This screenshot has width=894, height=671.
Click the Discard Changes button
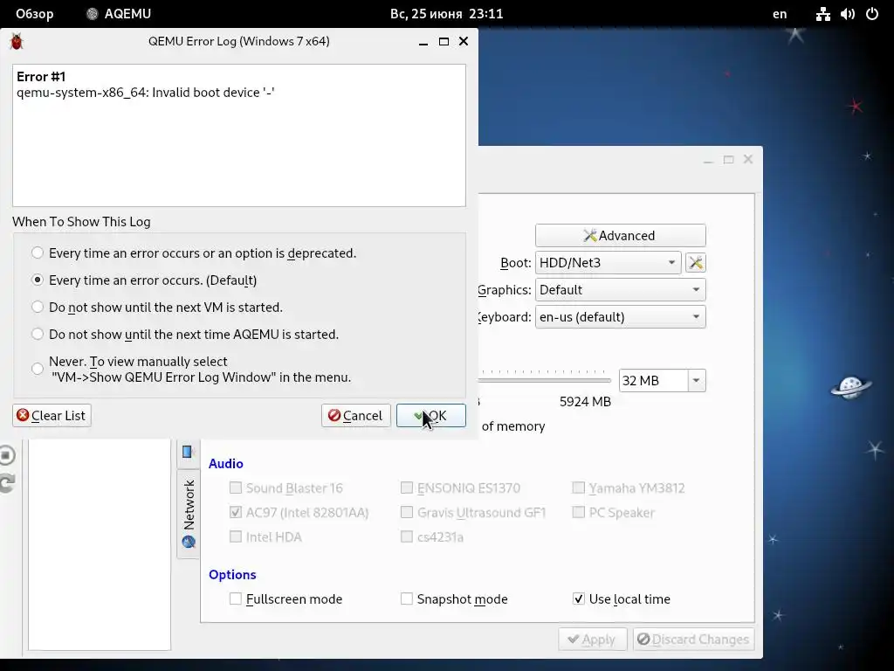point(693,639)
